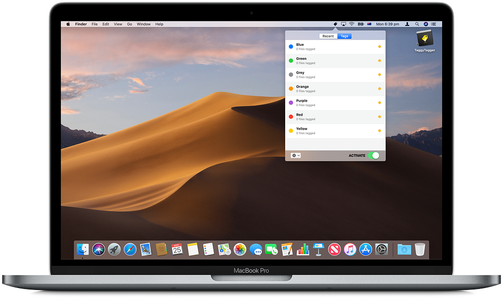
Task: Open the File menu
Action: pos(95,24)
